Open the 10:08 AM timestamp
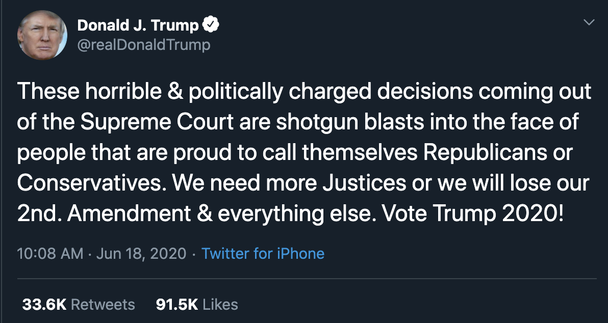This screenshot has width=608, height=323. click(50, 253)
